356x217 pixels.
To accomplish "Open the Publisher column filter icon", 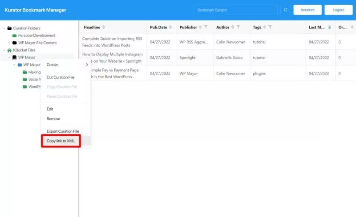I will pos(206,27).
